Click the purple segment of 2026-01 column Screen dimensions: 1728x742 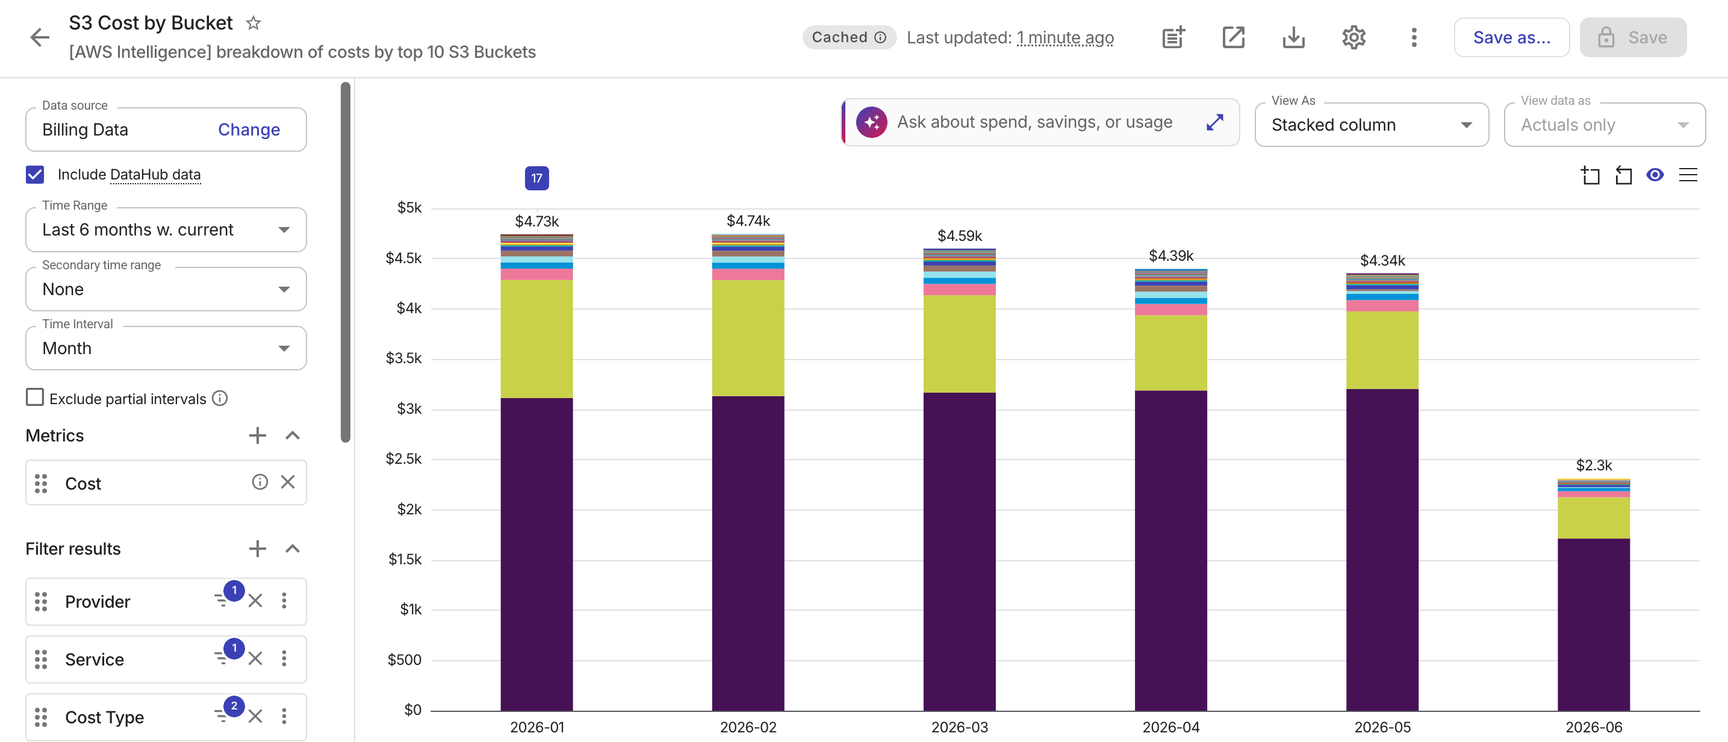click(536, 554)
